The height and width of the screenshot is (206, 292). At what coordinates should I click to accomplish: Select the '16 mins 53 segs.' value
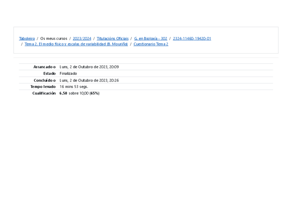click(74, 87)
